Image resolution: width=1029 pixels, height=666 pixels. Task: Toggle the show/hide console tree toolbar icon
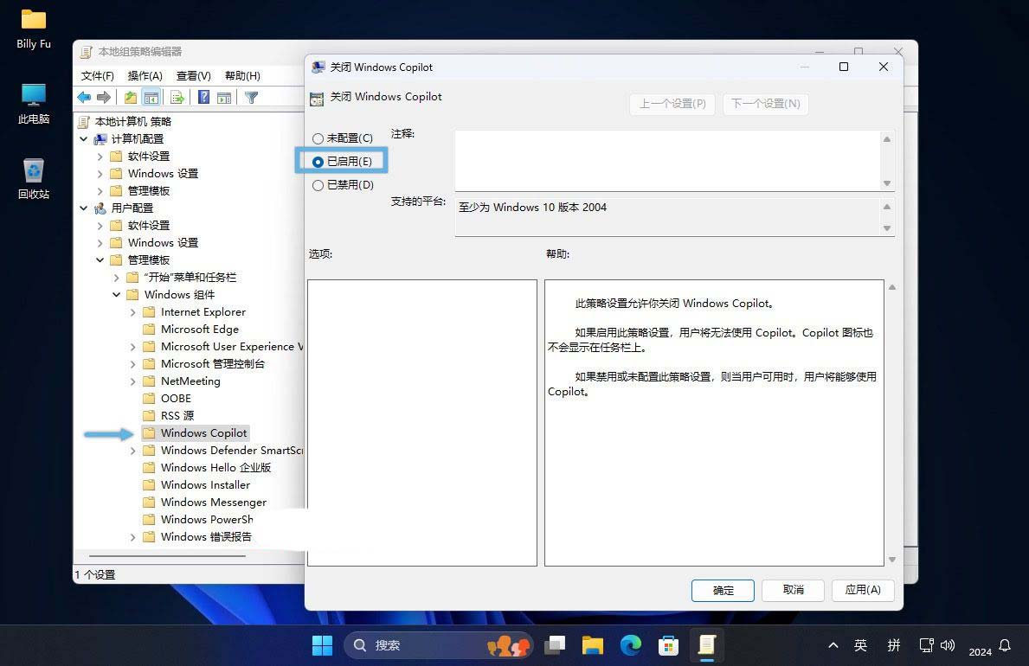click(151, 97)
